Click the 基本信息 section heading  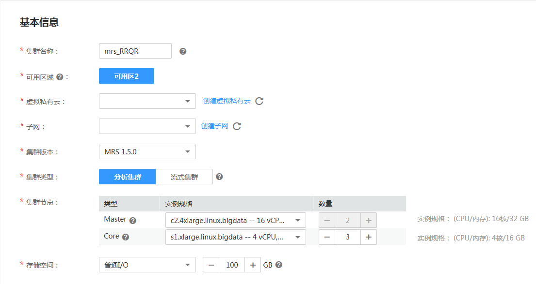point(39,23)
